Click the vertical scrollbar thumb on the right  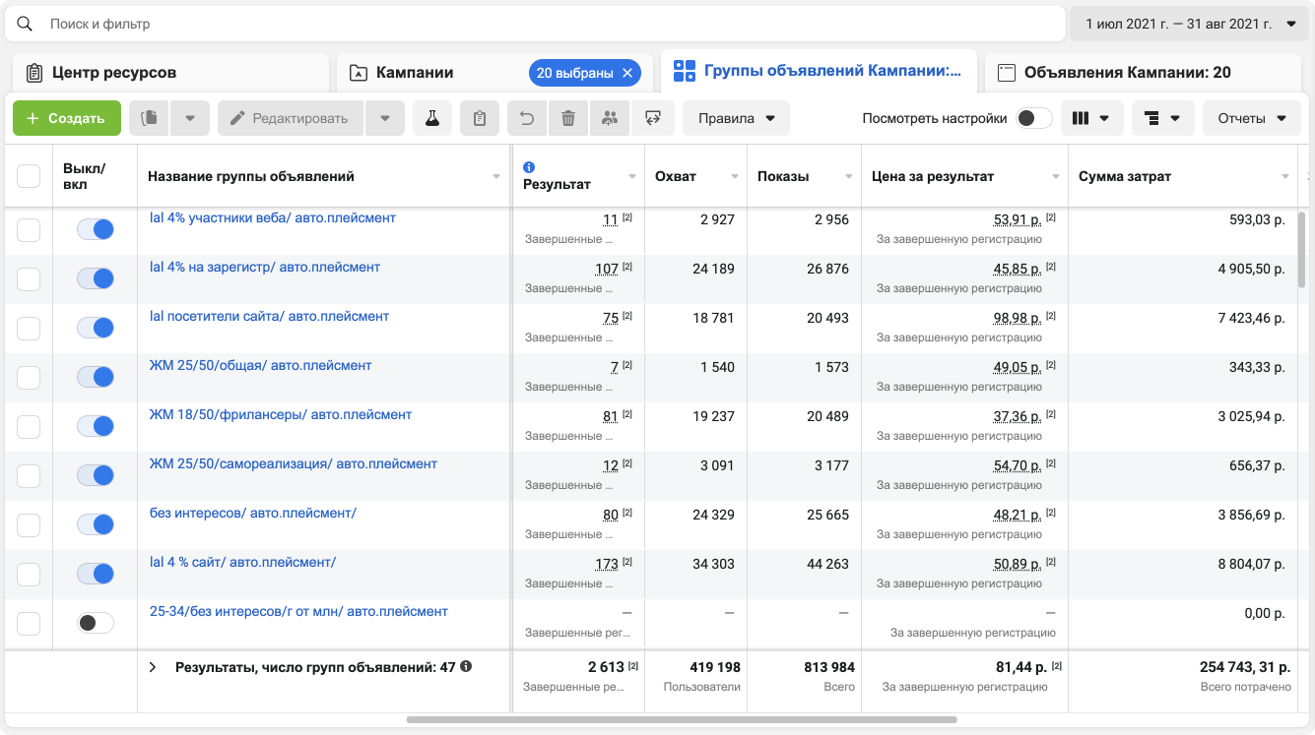click(x=1302, y=248)
